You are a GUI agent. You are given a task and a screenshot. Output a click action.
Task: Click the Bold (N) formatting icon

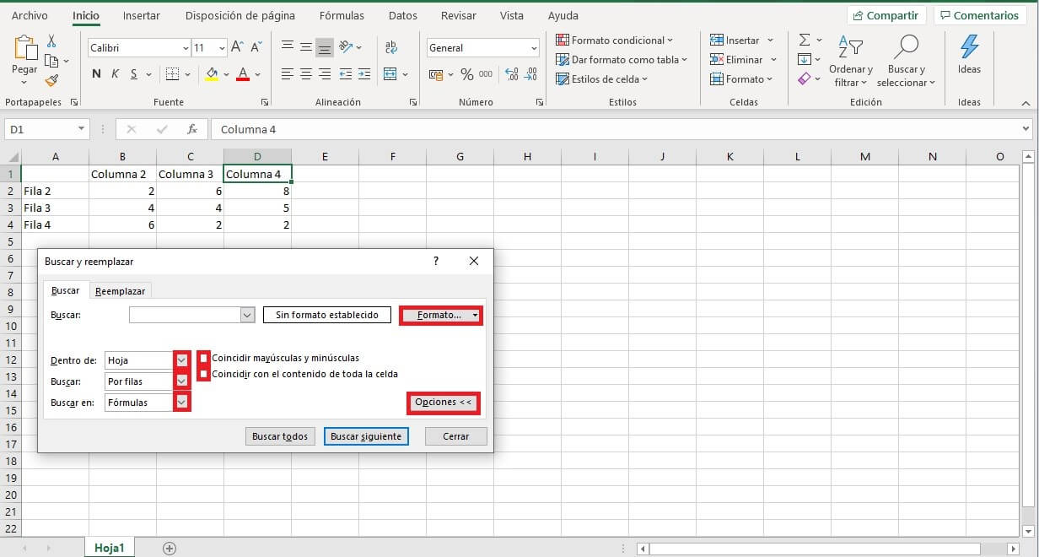pyautogui.click(x=96, y=74)
